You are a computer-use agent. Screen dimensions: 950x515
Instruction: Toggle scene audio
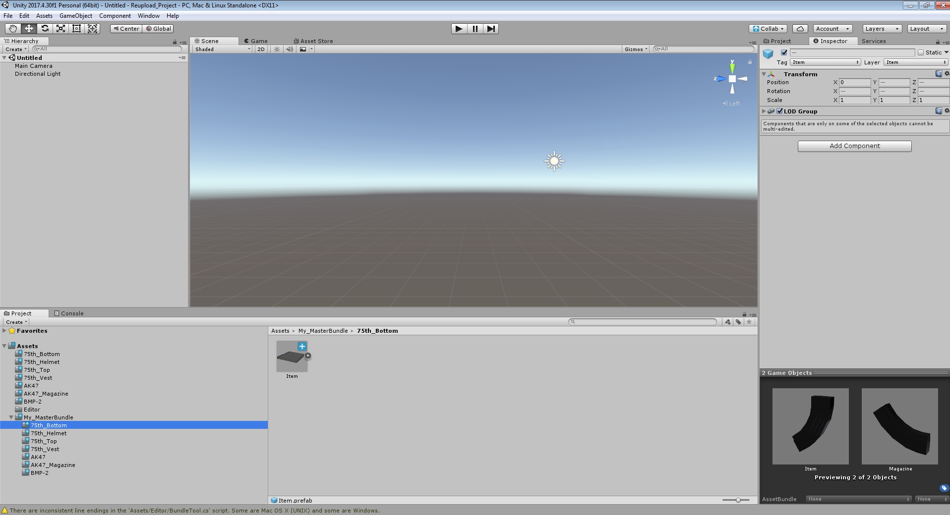click(x=290, y=49)
